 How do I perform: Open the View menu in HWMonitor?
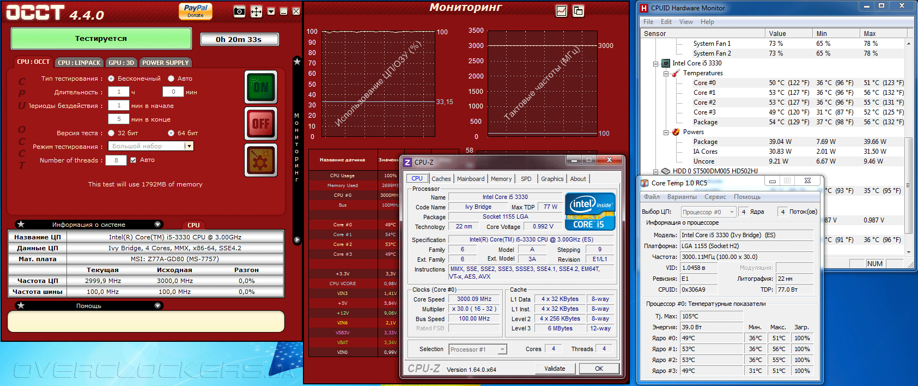coord(686,22)
